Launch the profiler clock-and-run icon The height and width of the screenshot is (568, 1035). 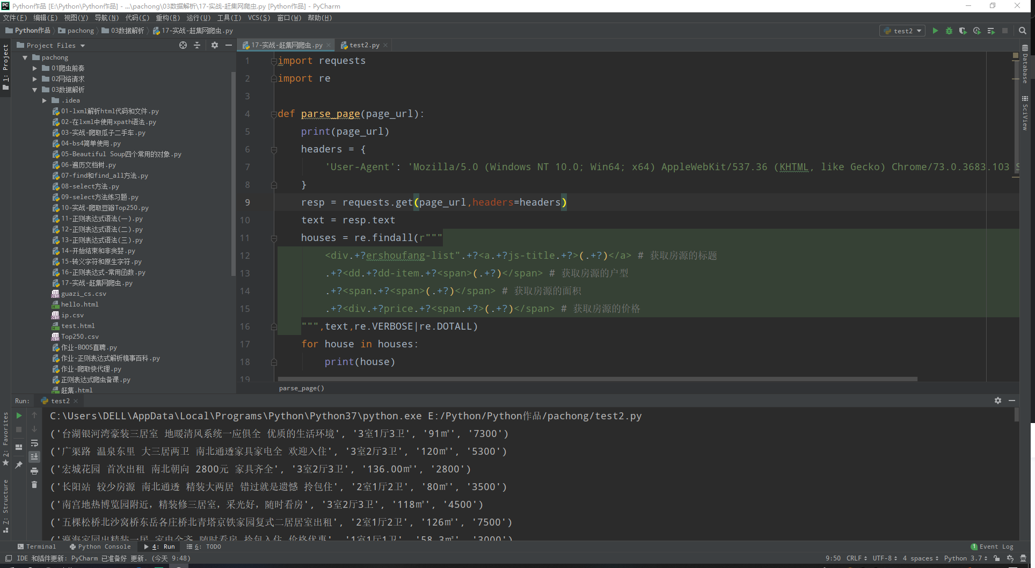coord(977,31)
